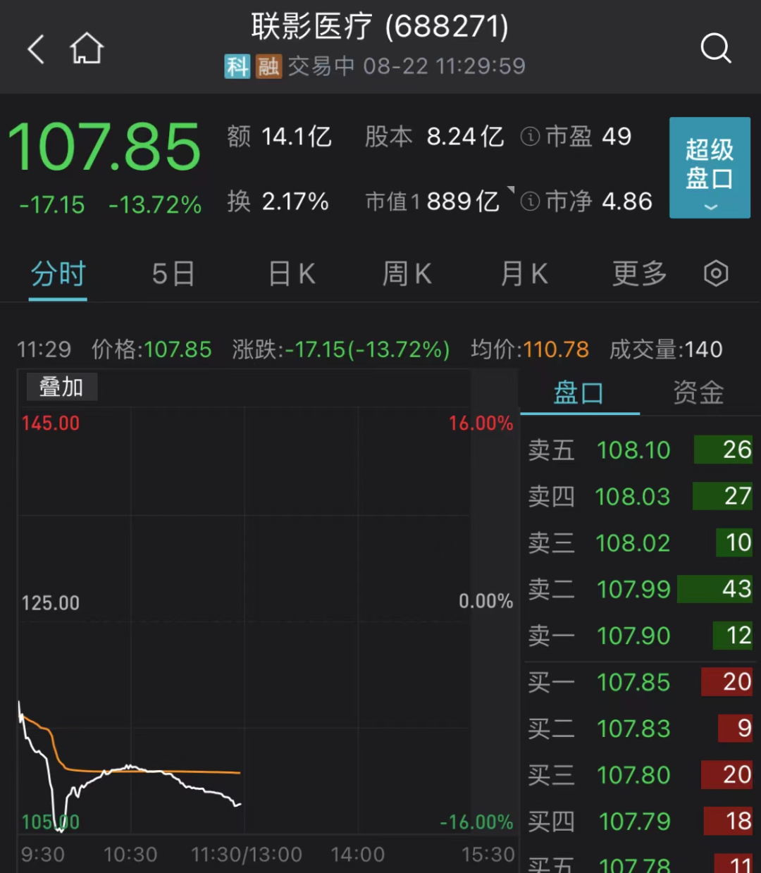Click info icon beside 市盈 ratio
This screenshot has width=761, height=873.
531,137
